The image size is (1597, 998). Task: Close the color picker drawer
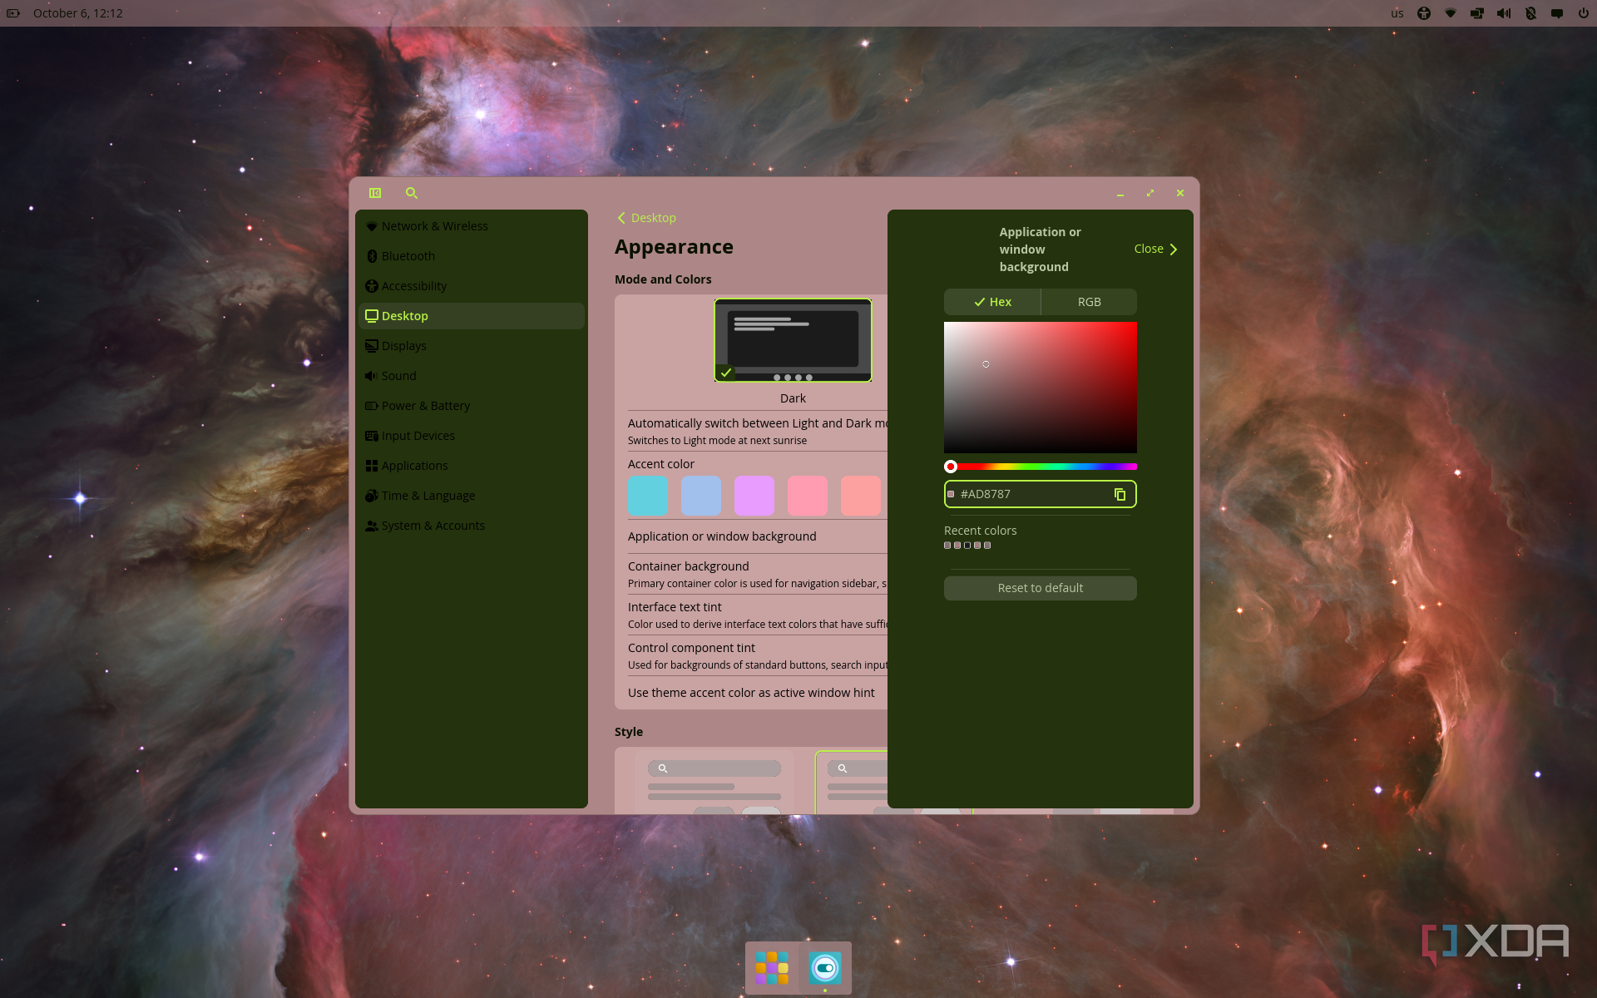[1155, 249]
